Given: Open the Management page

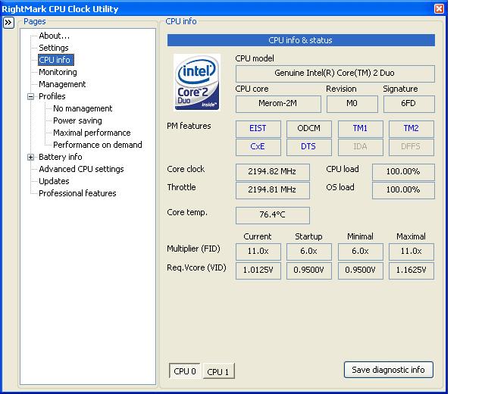Looking at the screenshot, I should pos(62,84).
